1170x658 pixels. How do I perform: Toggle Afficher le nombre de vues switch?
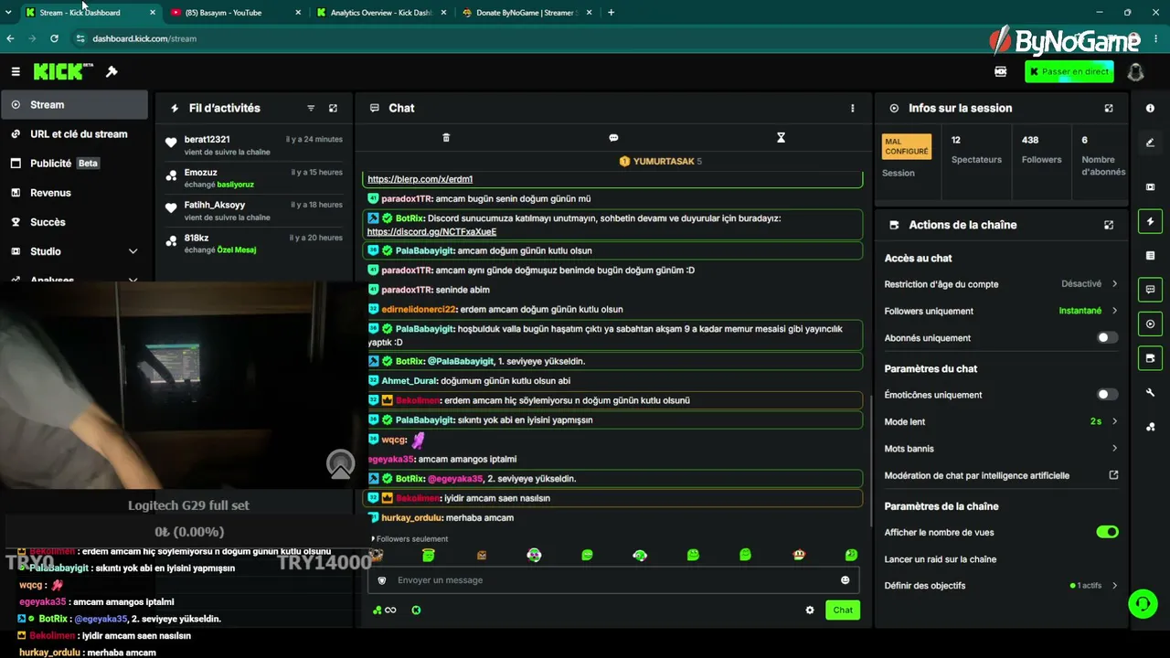(1107, 532)
